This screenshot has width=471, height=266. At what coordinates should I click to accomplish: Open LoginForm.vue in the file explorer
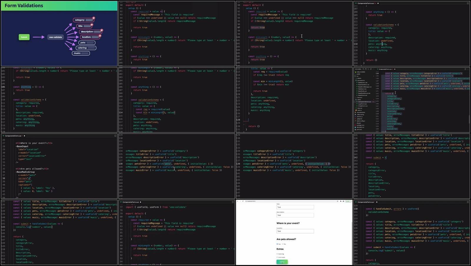click(362, 104)
